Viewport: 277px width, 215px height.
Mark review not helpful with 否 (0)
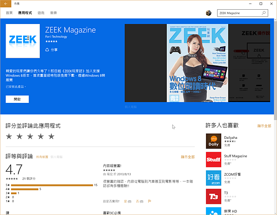(139, 201)
